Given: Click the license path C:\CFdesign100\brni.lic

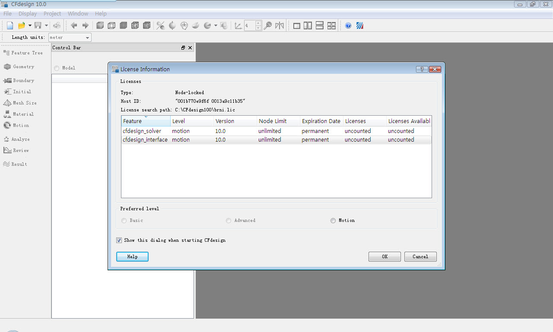Looking at the screenshot, I should [205, 110].
